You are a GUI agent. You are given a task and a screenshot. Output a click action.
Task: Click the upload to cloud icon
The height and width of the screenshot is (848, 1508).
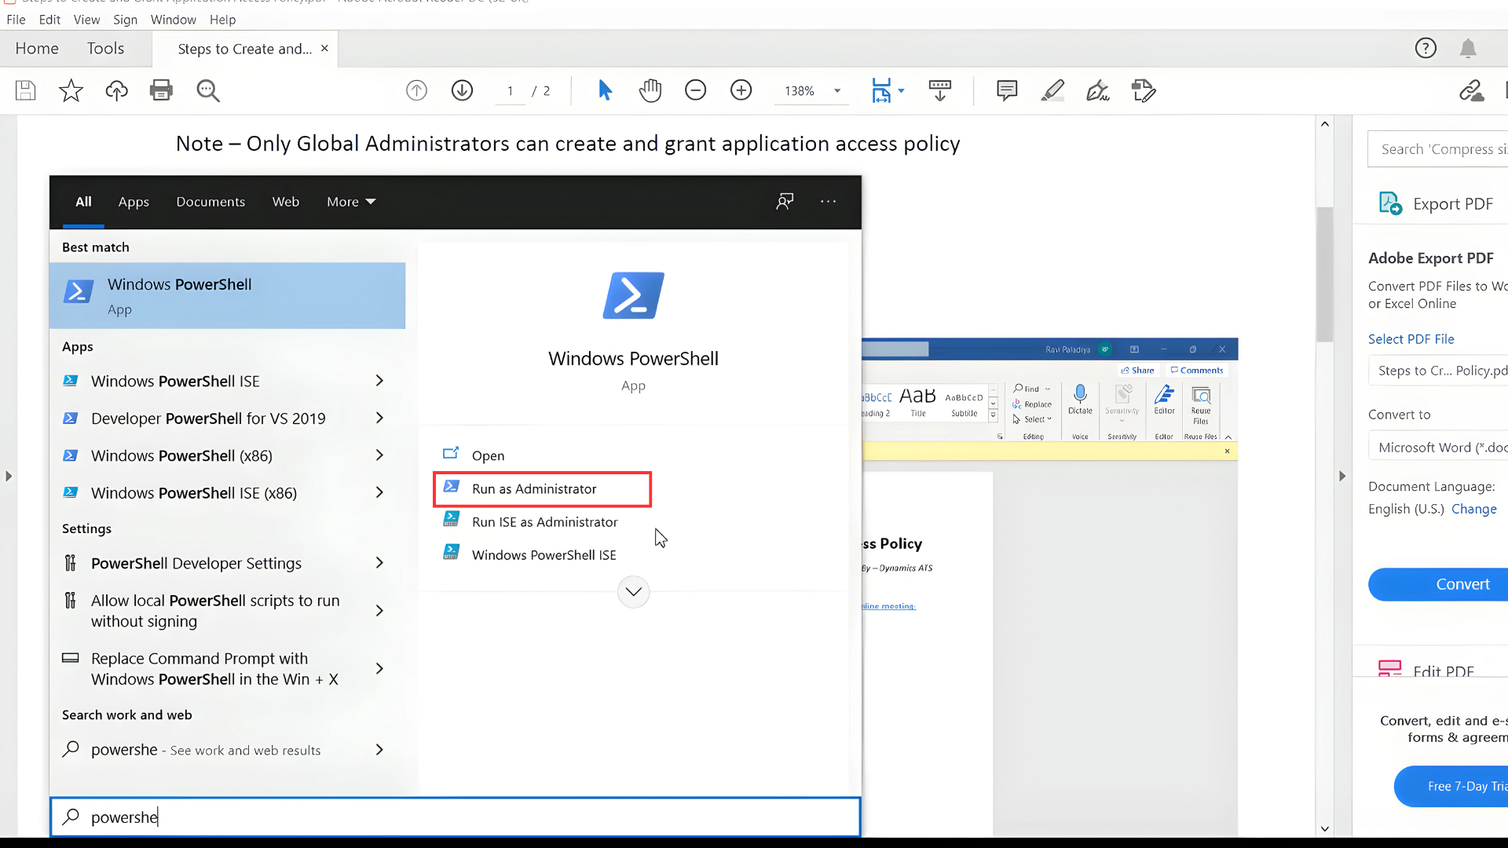click(116, 90)
